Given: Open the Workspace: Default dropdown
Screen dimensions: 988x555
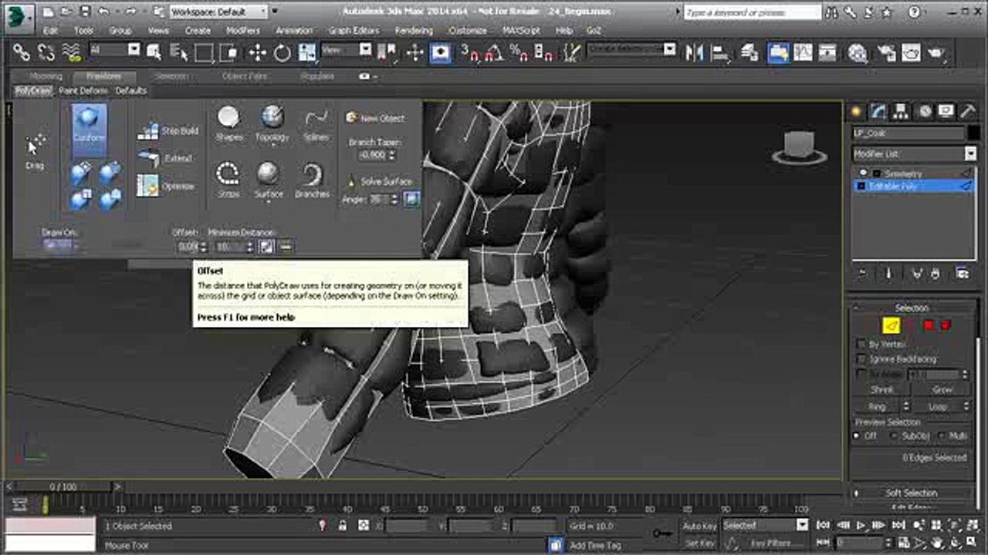Looking at the screenshot, I should 218,12.
